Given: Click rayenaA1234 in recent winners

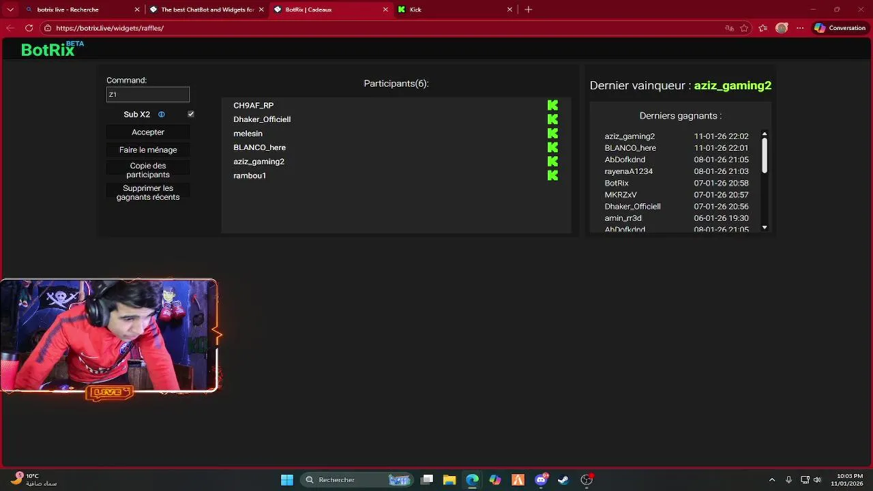Looking at the screenshot, I should pos(628,171).
